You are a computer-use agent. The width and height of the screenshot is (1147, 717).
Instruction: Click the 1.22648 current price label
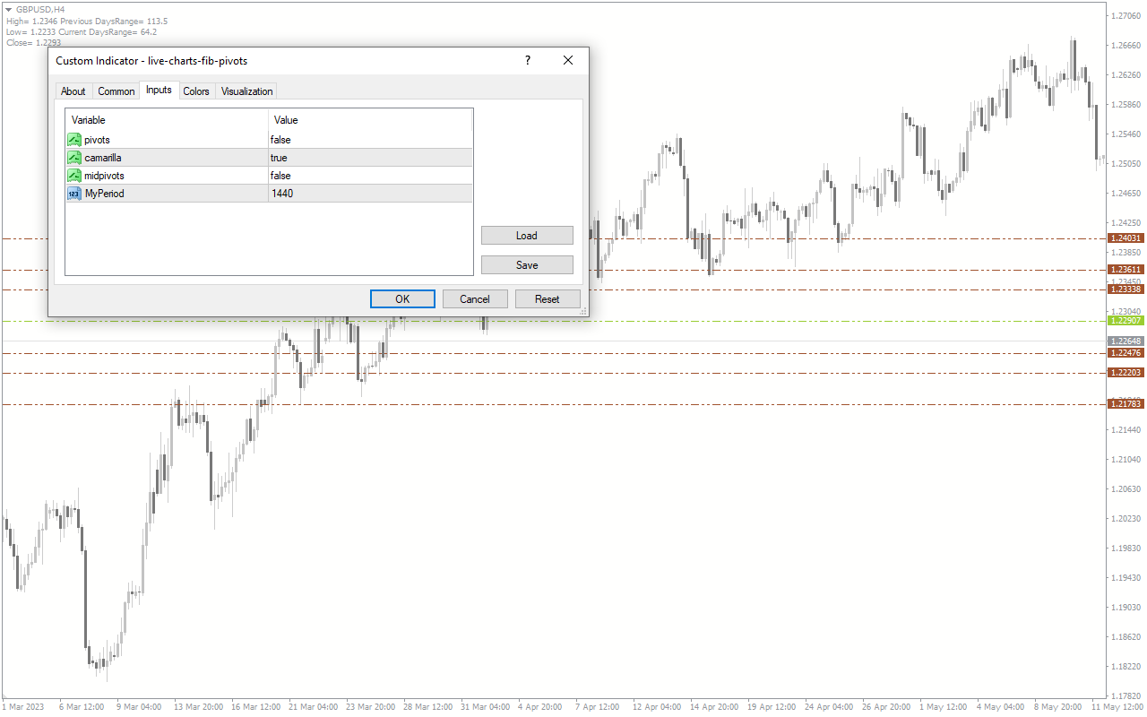pyautogui.click(x=1125, y=341)
